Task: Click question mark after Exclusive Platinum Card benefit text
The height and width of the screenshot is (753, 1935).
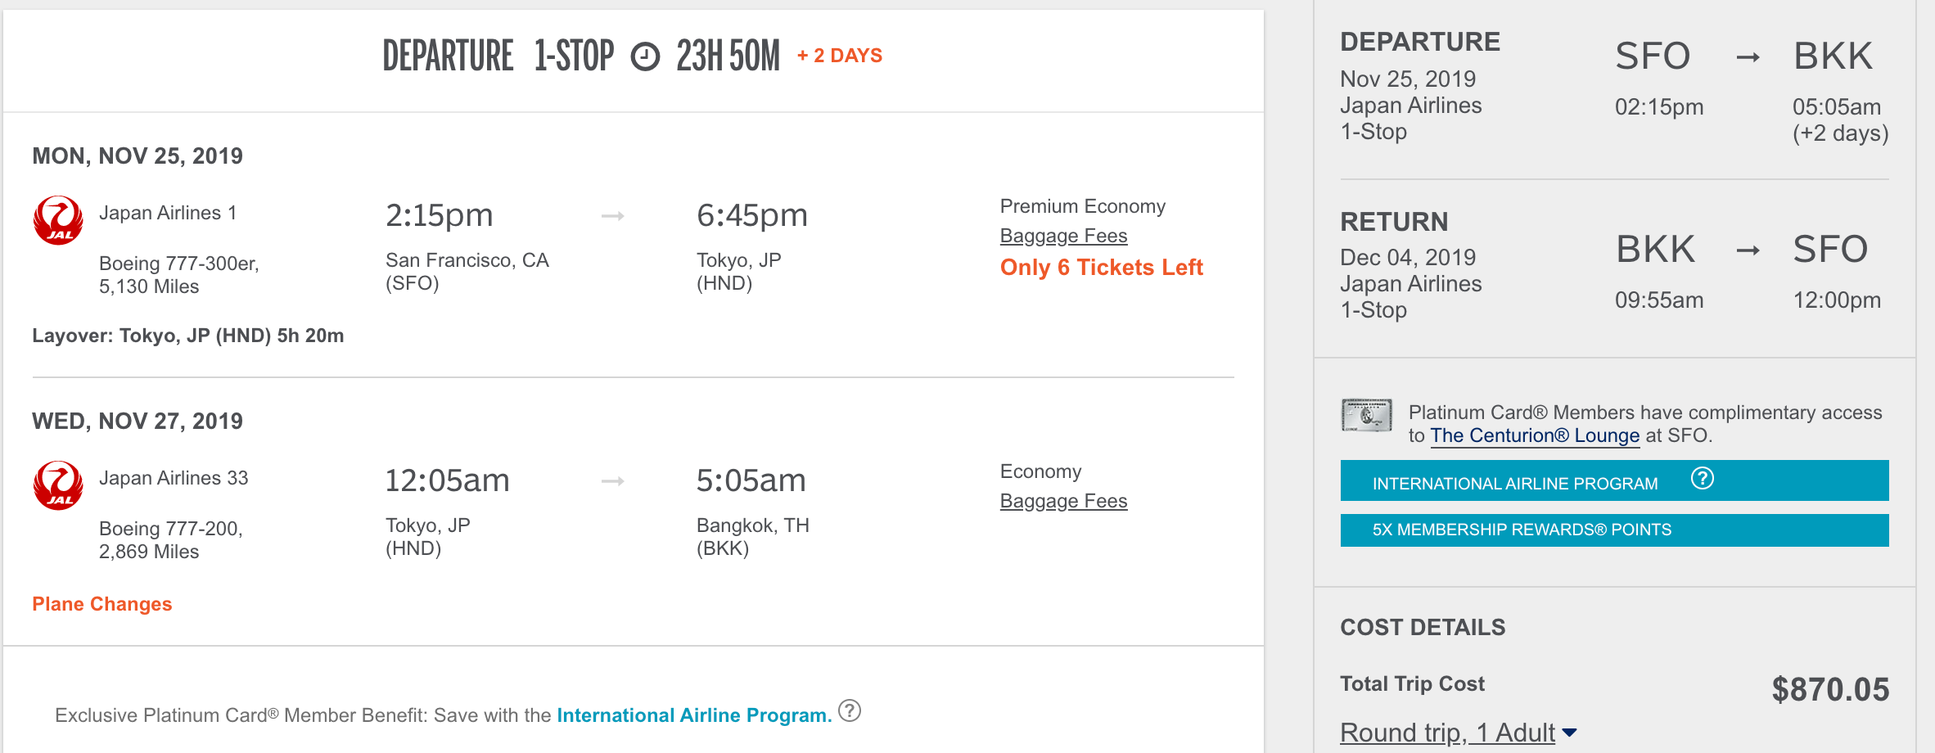Action: pyautogui.click(x=850, y=710)
